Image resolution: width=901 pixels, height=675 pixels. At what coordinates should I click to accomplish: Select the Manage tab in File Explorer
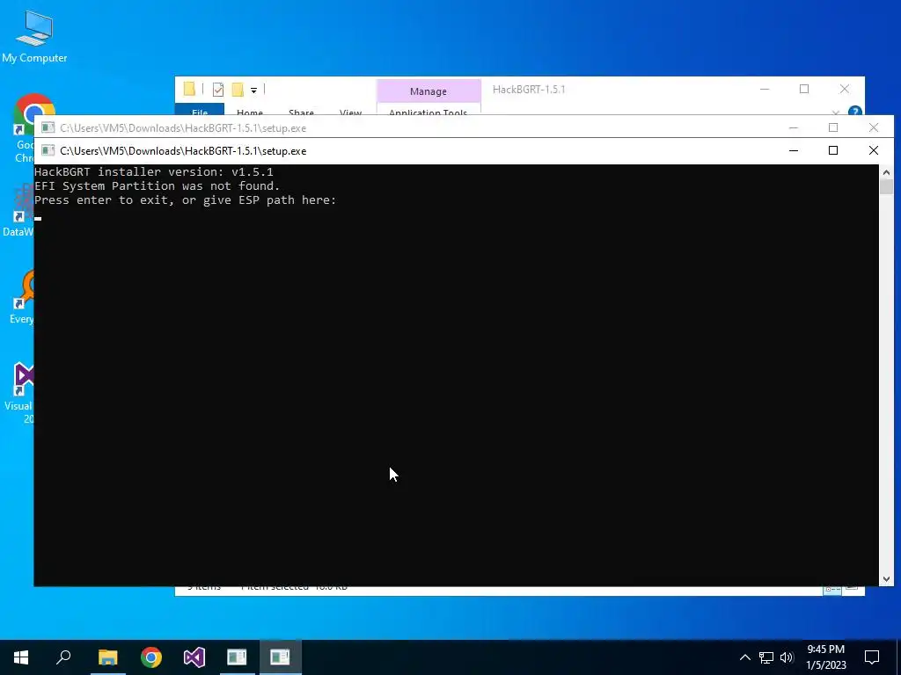(429, 91)
